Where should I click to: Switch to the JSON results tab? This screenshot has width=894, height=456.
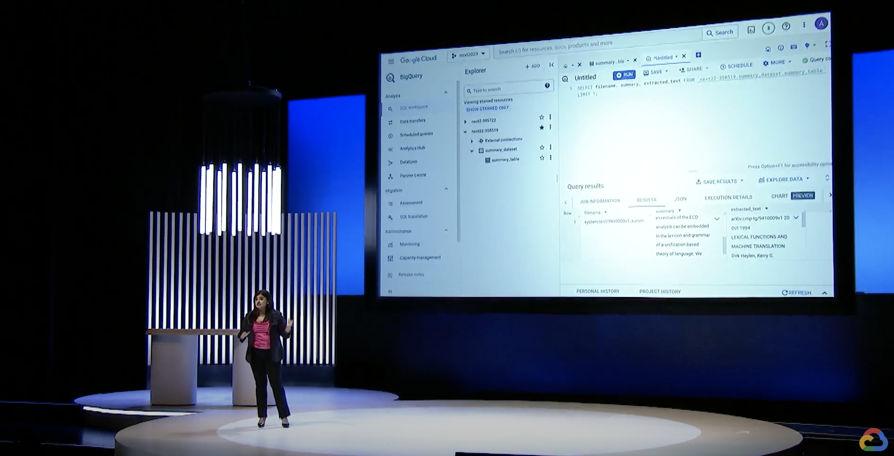(x=680, y=199)
